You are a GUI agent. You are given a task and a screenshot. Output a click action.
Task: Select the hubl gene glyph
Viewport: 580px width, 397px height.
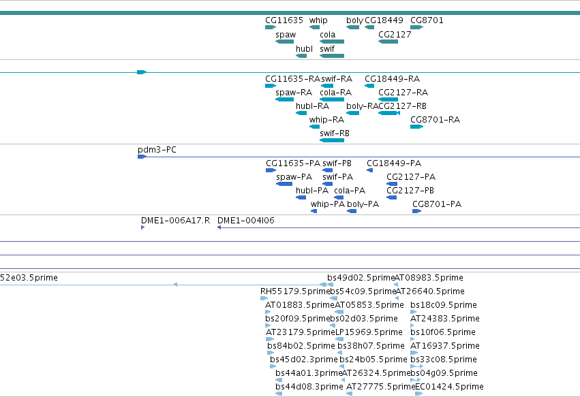(301, 56)
